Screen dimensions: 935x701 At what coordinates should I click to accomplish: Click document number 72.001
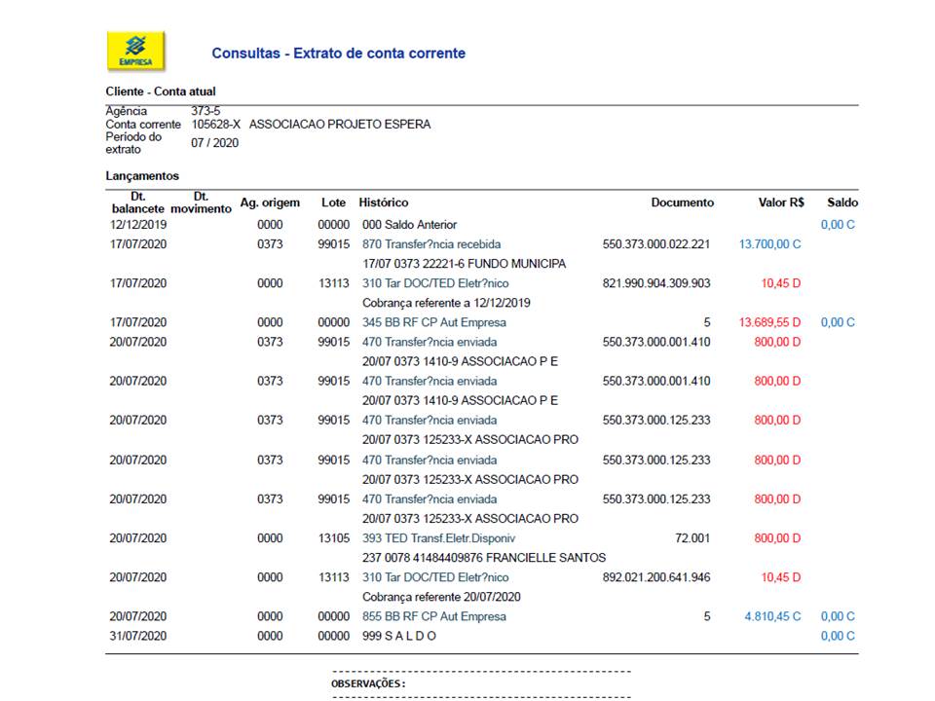click(692, 538)
